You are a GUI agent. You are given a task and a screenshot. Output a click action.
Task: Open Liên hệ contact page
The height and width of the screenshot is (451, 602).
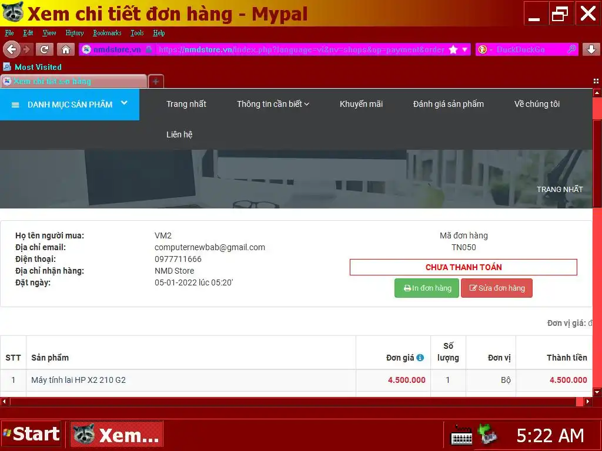coord(179,134)
